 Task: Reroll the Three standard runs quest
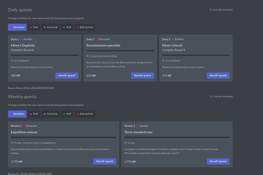click(x=218, y=161)
